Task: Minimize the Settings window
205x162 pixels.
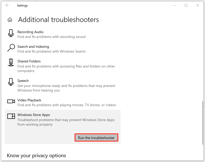Action: pyautogui.click(x=174, y=5)
